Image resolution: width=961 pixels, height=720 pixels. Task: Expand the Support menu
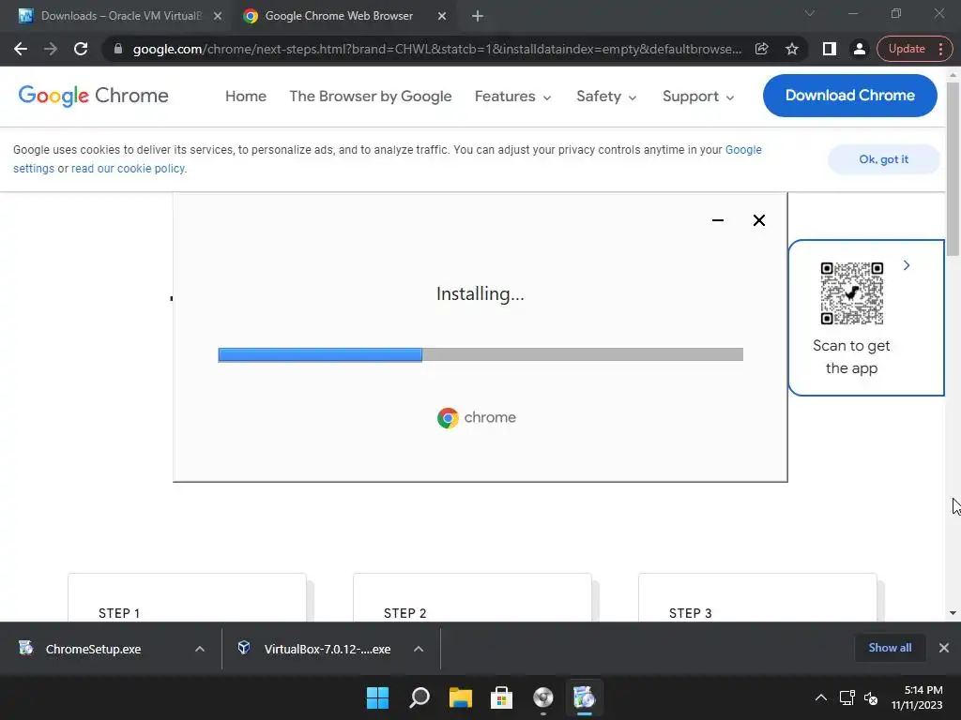coord(698,97)
